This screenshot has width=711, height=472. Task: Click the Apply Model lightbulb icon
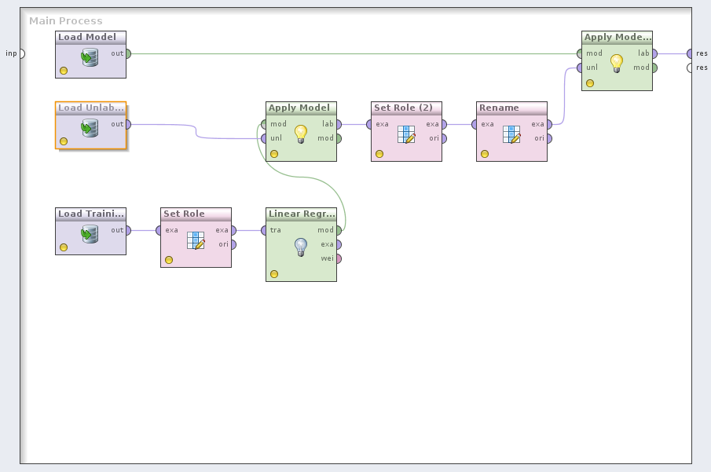click(300, 134)
